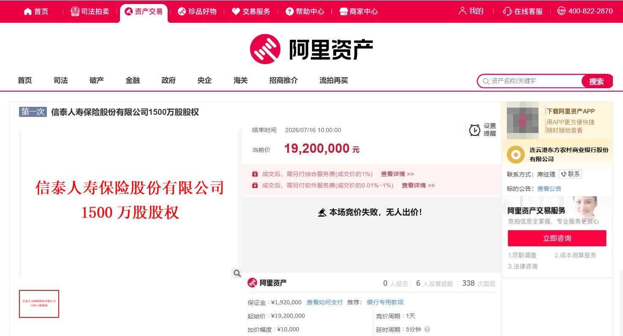Click the 阿里资产 logo above auction stats
623x336 pixels.
tap(267, 283)
